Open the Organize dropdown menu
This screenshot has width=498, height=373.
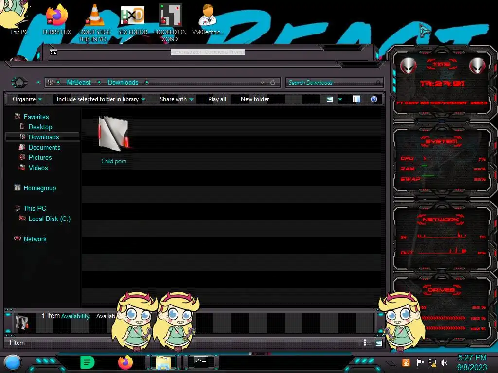pos(27,99)
